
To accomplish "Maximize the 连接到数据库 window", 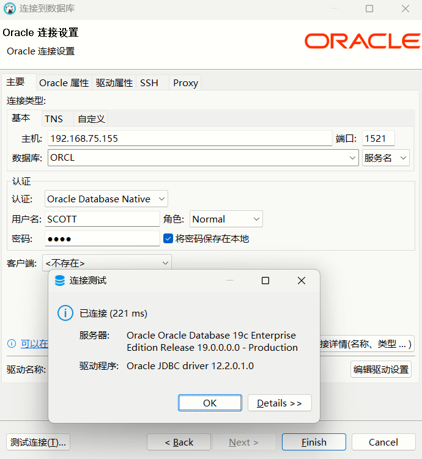I will click(369, 9).
